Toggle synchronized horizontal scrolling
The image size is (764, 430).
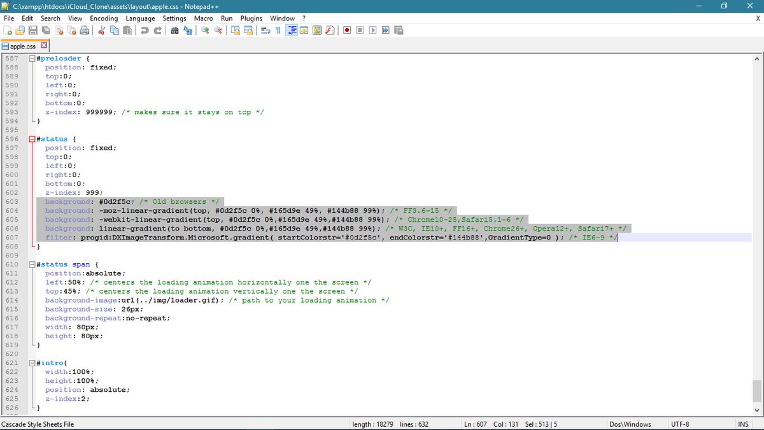248,30
